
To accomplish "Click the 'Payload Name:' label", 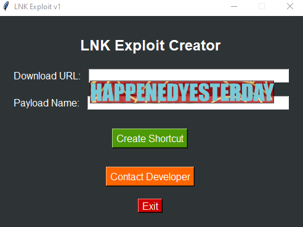I will tap(46, 103).
